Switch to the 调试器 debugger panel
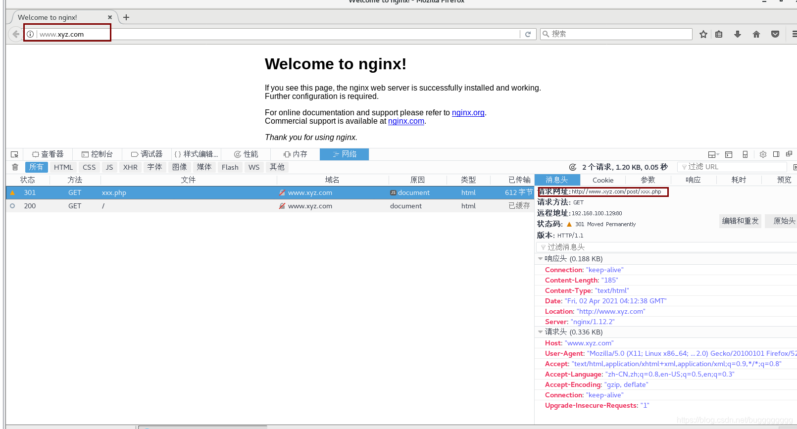This screenshot has width=797, height=429. (x=147, y=154)
